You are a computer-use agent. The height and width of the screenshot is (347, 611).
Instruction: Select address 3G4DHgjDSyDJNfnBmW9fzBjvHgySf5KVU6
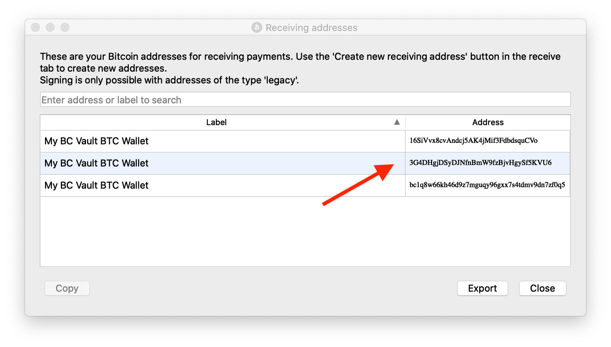tap(480, 163)
